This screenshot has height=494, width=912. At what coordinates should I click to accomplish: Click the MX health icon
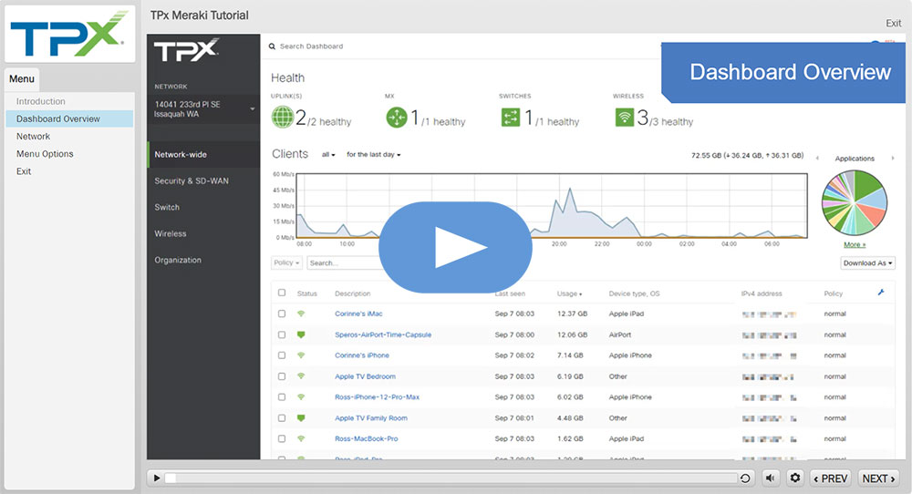pos(396,118)
